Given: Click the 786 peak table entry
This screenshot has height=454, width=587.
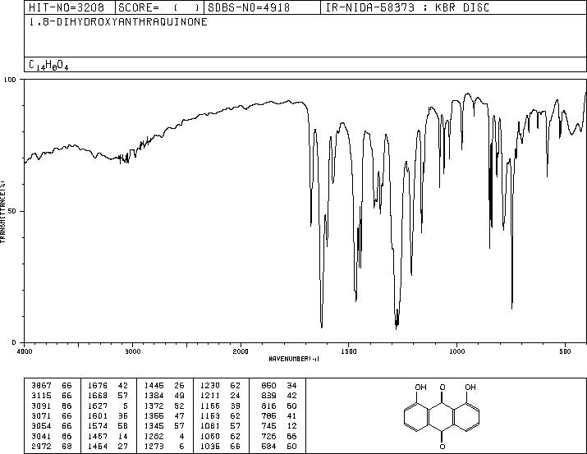Looking at the screenshot, I should (279, 415).
